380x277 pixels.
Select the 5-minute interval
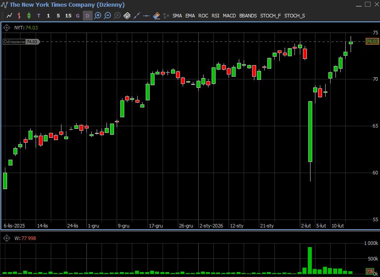(58, 16)
